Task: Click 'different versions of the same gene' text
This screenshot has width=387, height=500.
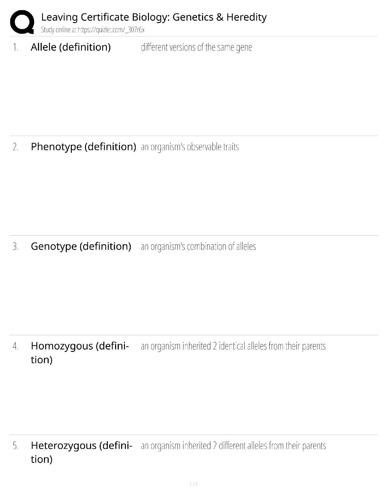Action: coord(196,47)
